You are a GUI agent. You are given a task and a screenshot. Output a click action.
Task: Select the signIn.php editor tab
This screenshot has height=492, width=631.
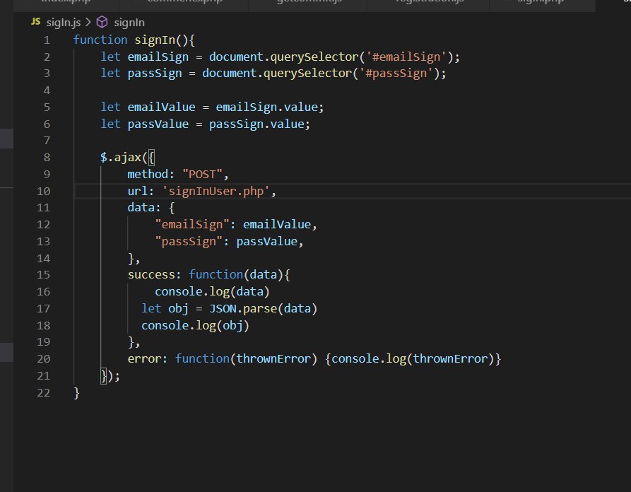click(x=540, y=2)
